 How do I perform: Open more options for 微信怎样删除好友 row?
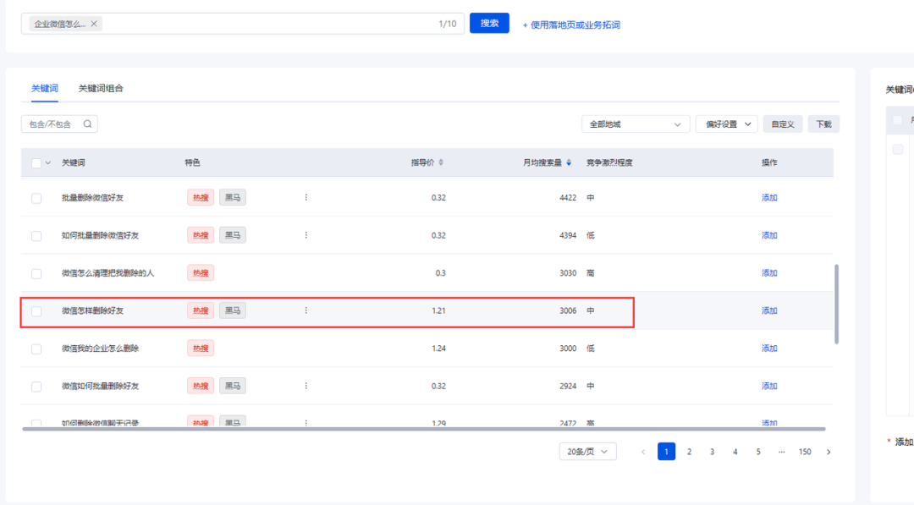[x=306, y=310]
